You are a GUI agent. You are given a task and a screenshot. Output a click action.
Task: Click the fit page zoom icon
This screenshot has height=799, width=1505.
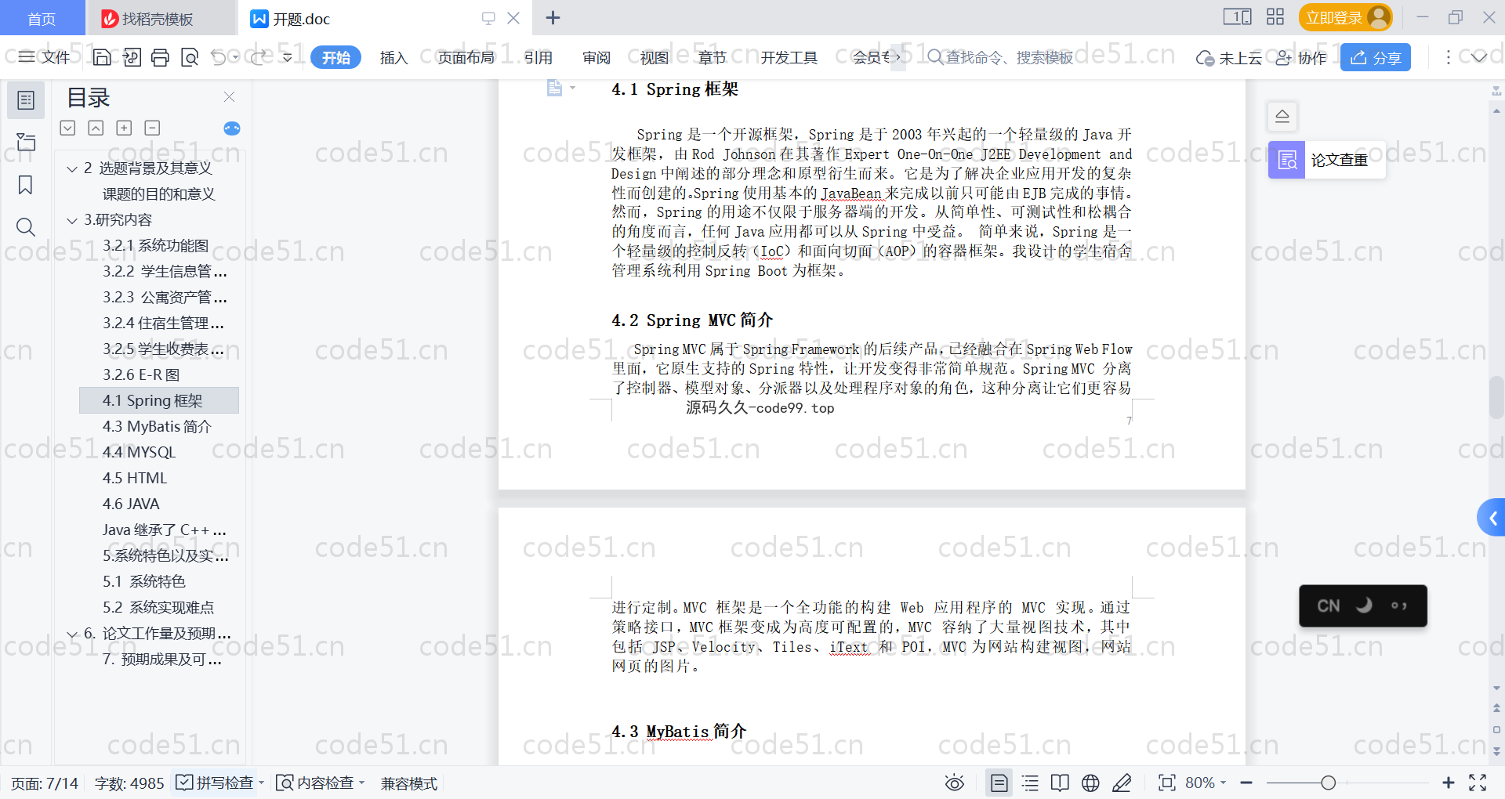tap(1166, 783)
